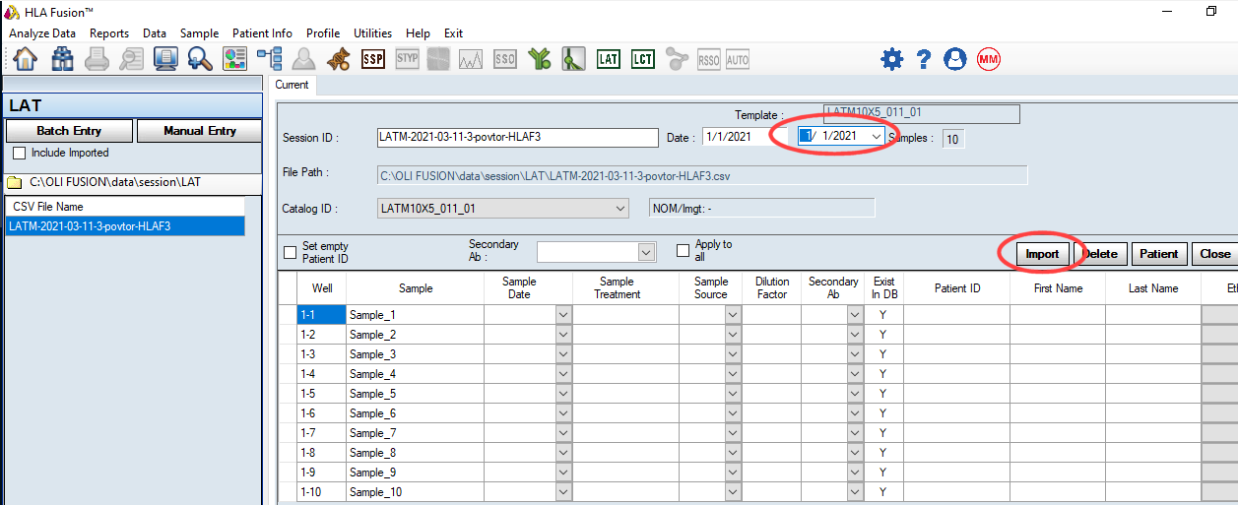Click the print preview icon
This screenshot has height=505, width=1238.
(131, 60)
